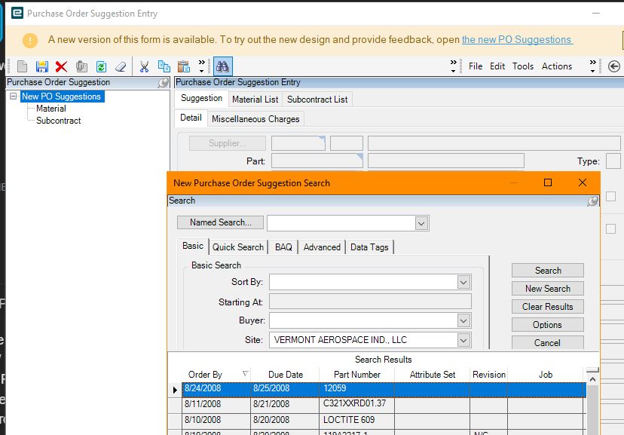Open the new PO Suggestions link
Image resolution: width=624 pixels, height=435 pixels.
517,40
